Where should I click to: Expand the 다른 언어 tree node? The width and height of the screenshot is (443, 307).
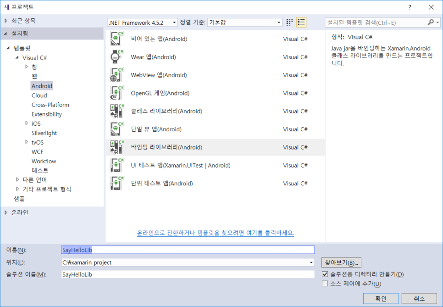[x=17, y=179]
